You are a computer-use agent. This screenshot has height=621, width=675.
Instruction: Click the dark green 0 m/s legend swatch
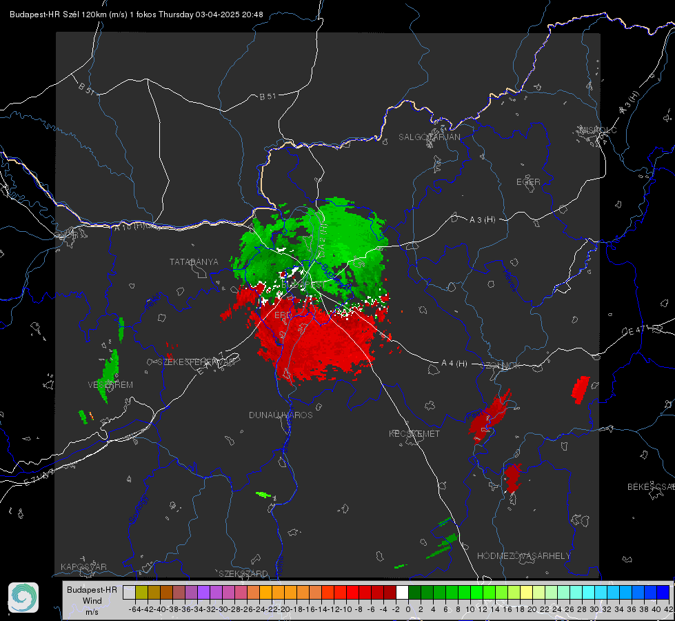click(414, 592)
